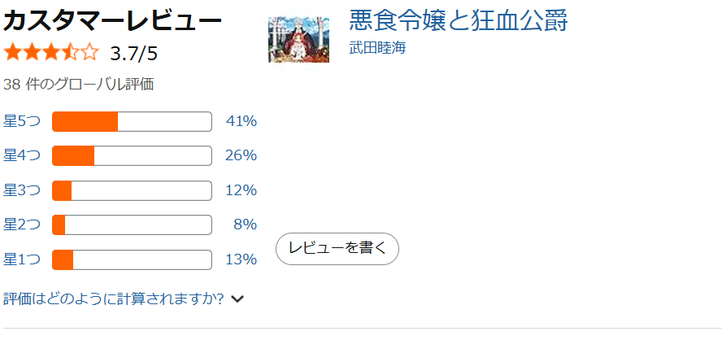This screenshot has height=340, width=722.
Task: Click the 2-star rating histogram bar
Action: 132,224
